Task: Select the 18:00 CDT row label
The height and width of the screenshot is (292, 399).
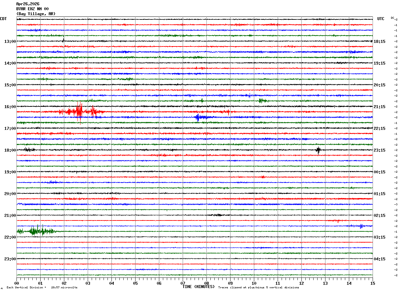Action: tap(10, 150)
